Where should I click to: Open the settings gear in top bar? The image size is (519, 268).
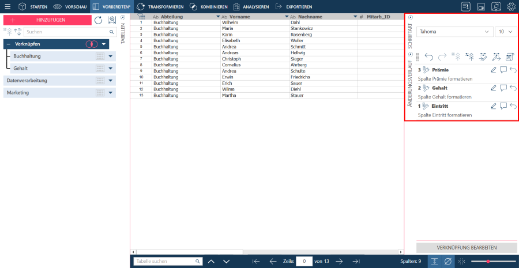pos(512,6)
